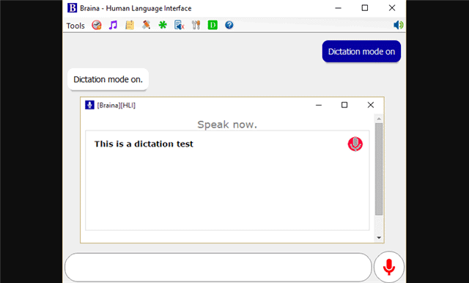Viewport: 469px width, 283px height.
Task: Click the purple music note icon
Action: pyautogui.click(x=113, y=25)
